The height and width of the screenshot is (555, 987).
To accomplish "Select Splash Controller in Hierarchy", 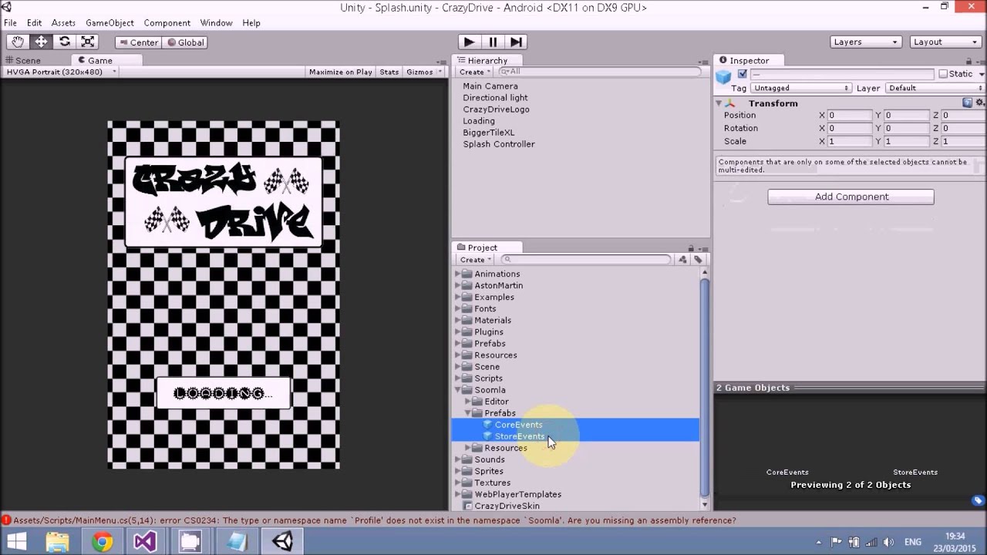I will pyautogui.click(x=499, y=144).
